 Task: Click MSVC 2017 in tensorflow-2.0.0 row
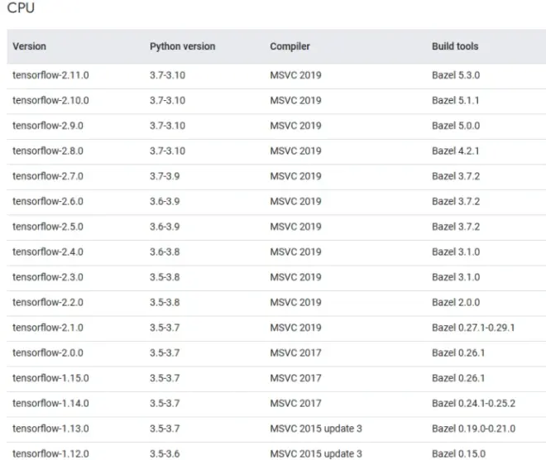click(x=295, y=353)
